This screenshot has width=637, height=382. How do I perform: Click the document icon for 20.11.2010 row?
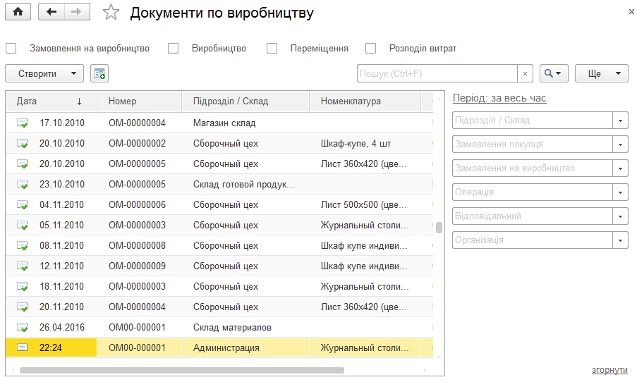[23, 307]
